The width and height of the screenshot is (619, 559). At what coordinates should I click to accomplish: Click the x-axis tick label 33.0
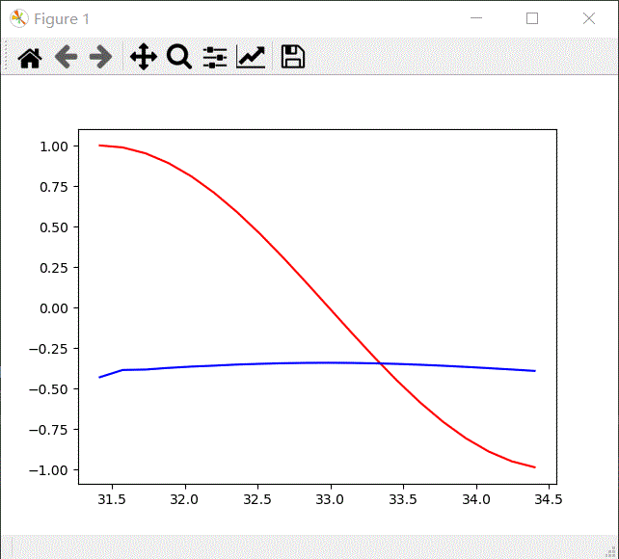click(331, 500)
